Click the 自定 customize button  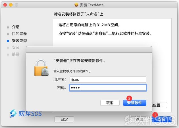[64, 119]
